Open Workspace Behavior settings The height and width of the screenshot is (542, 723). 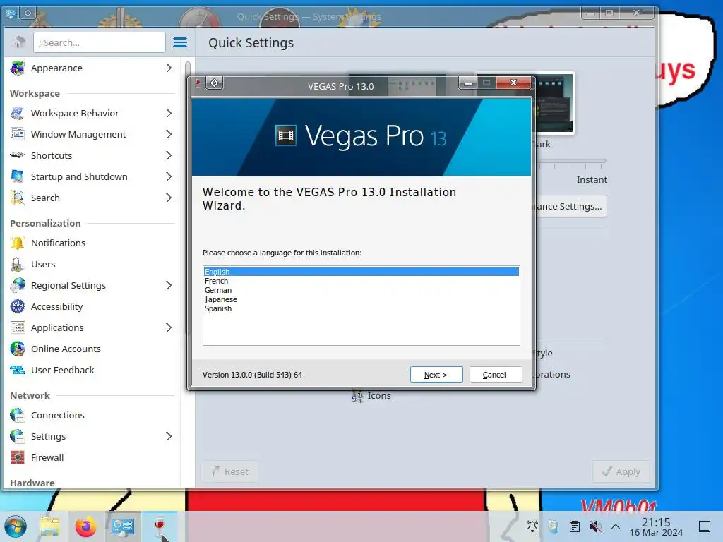point(91,113)
